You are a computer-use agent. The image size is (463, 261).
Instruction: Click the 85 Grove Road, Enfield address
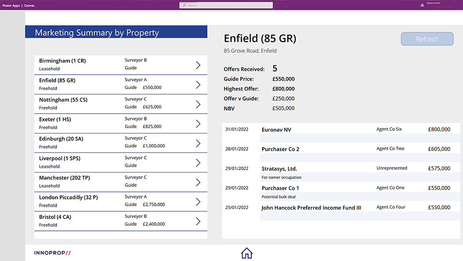point(250,51)
